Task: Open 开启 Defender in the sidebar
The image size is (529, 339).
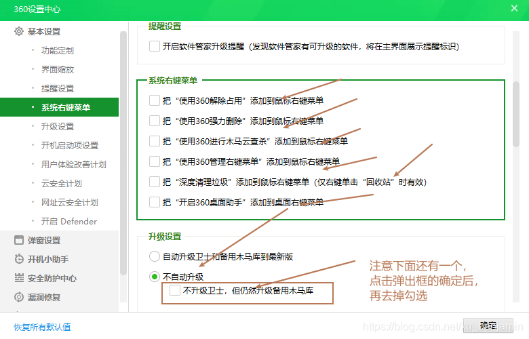Action: point(68,221)
